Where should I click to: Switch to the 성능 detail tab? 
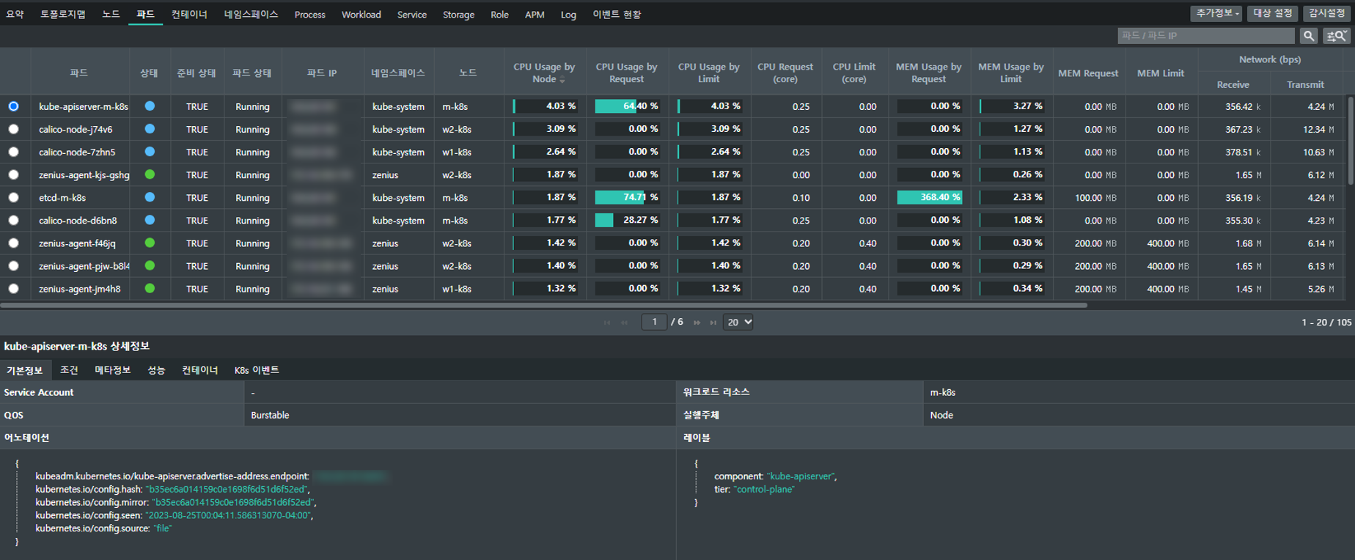point(156,370)
